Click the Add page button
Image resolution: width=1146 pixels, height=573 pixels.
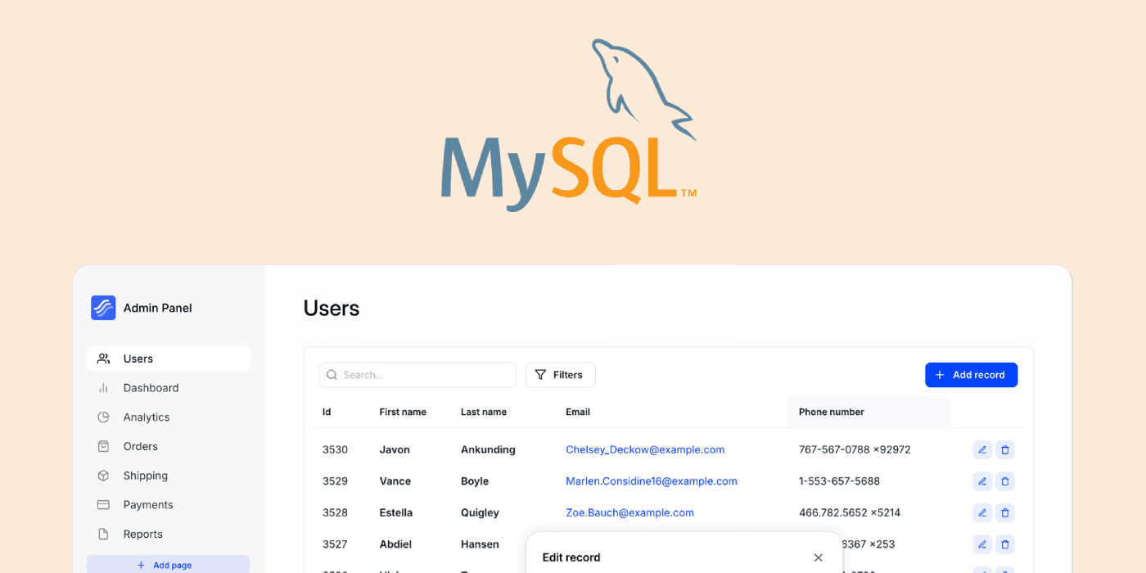click(x=169, y=564)
